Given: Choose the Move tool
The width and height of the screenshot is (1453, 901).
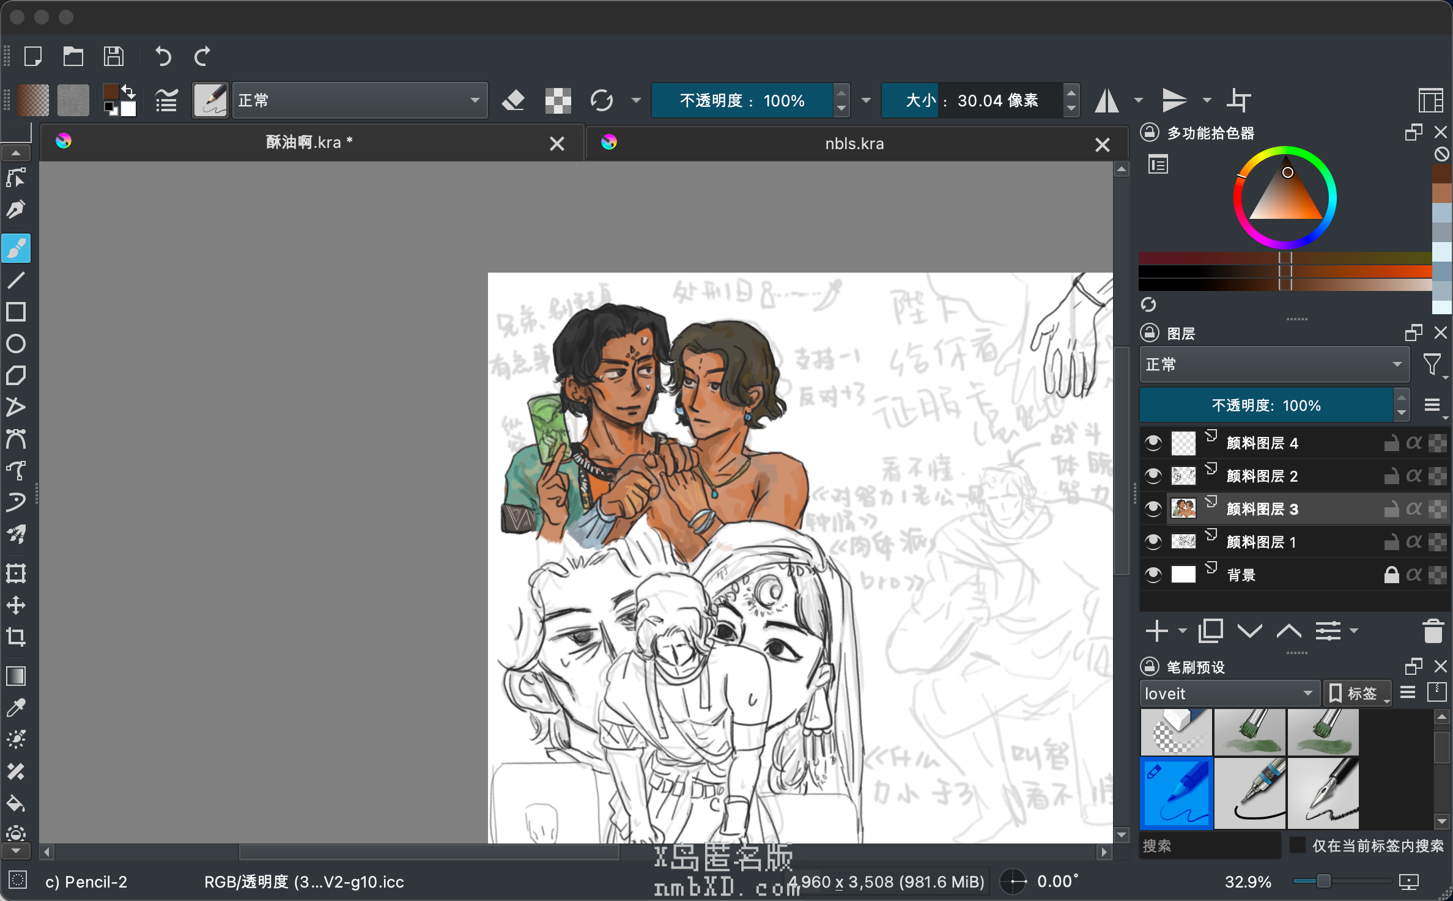Looking at the screenshot, I should pyautogui.click(x=16, y=605).
